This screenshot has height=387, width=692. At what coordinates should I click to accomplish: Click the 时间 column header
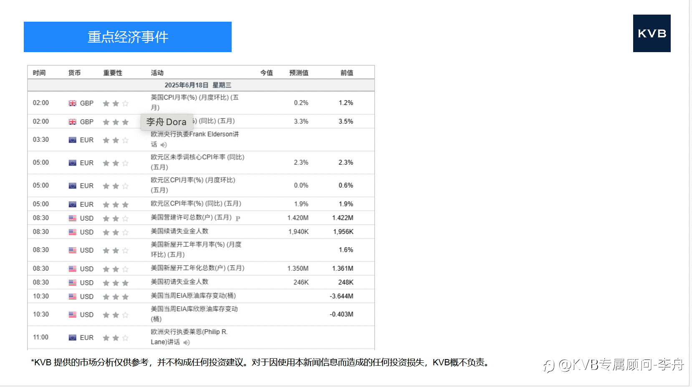(x=39, y=73)
